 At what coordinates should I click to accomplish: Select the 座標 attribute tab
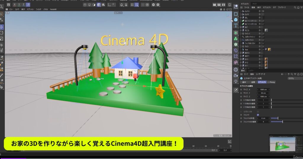[253, 82]
